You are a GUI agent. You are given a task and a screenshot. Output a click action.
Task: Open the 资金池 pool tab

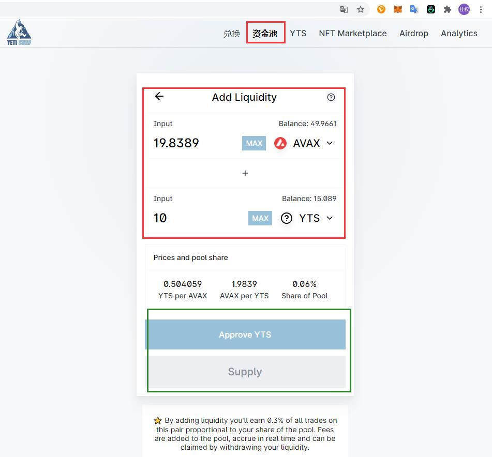click(265, 34)
